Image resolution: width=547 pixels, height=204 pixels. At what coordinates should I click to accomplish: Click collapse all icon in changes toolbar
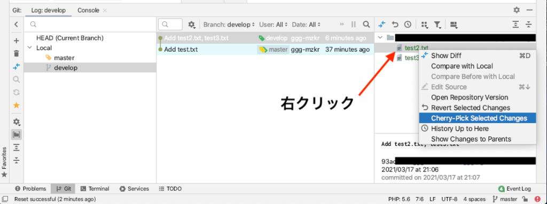[x=529, y=25]
